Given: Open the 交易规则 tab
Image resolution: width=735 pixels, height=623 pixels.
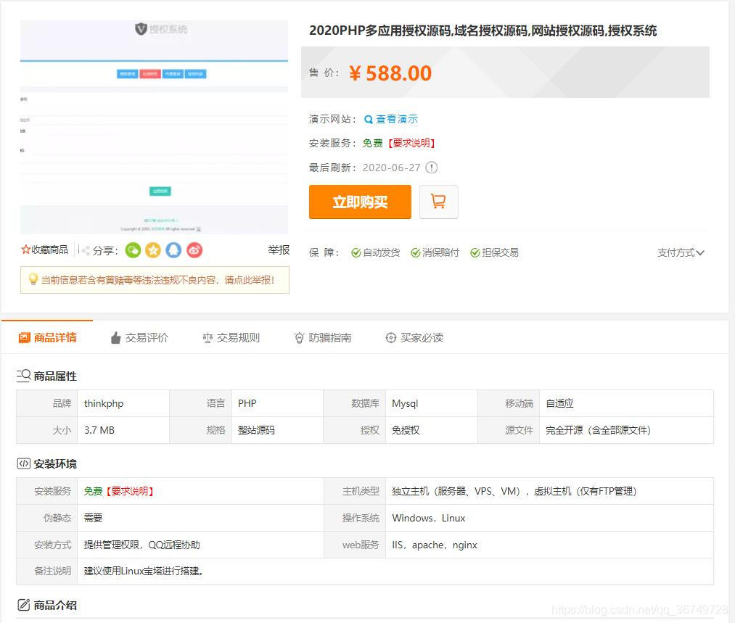Looking at the screenshot, I should [231, 337].
